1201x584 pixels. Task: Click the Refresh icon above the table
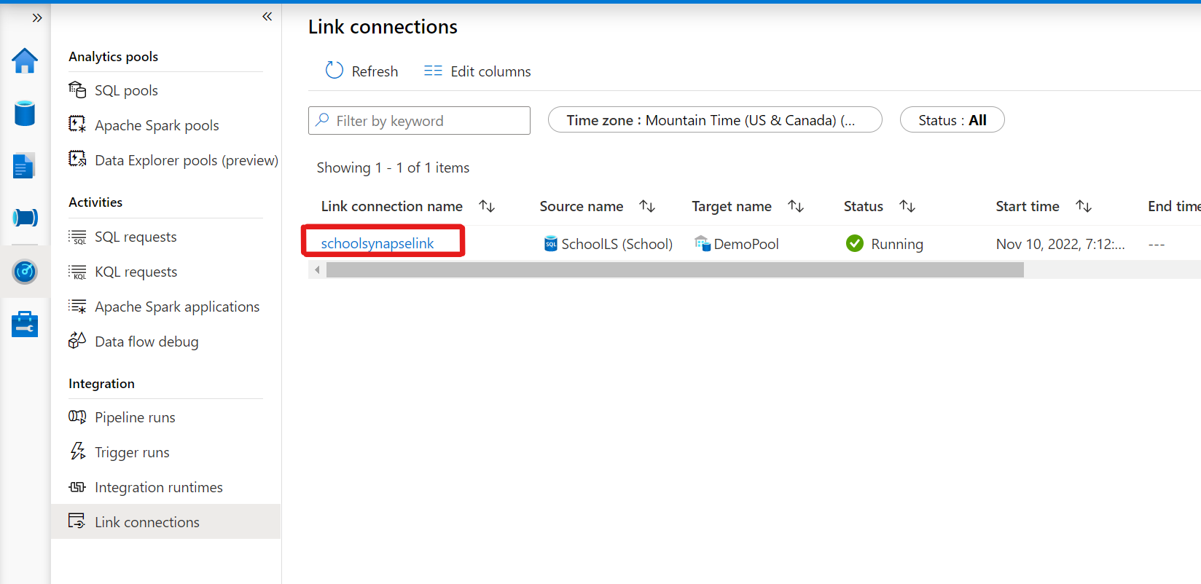click(x=334, y=70)
